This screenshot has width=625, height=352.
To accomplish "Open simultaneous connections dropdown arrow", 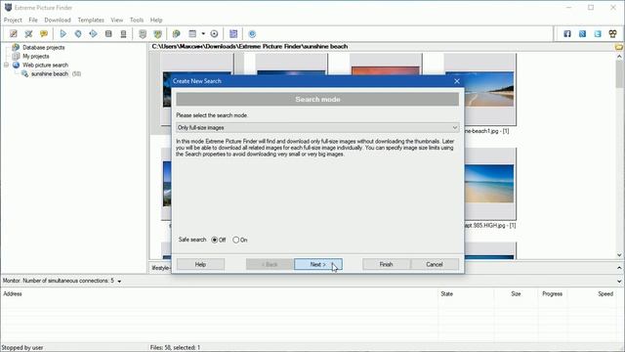I will point(119,282).
